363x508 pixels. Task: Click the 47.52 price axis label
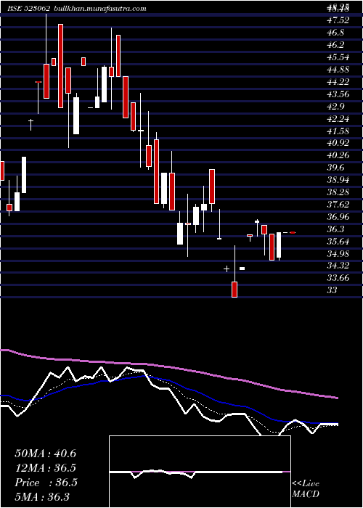(x=338, y=20)
